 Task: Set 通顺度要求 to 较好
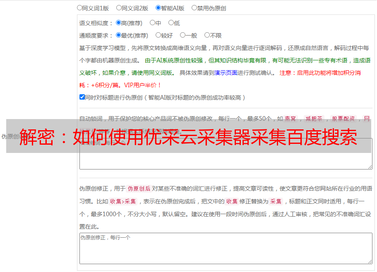pyautogui.click(x=158, y=35)
